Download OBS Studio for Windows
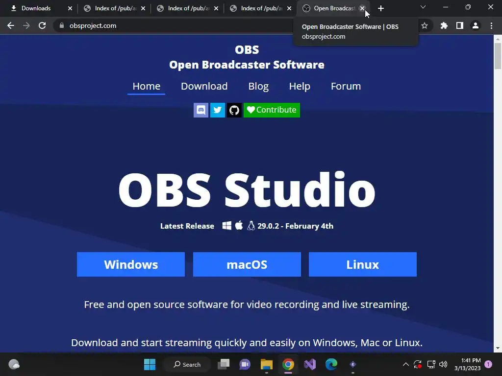Viewport: 502px width, 376px height. coord(130,264)
